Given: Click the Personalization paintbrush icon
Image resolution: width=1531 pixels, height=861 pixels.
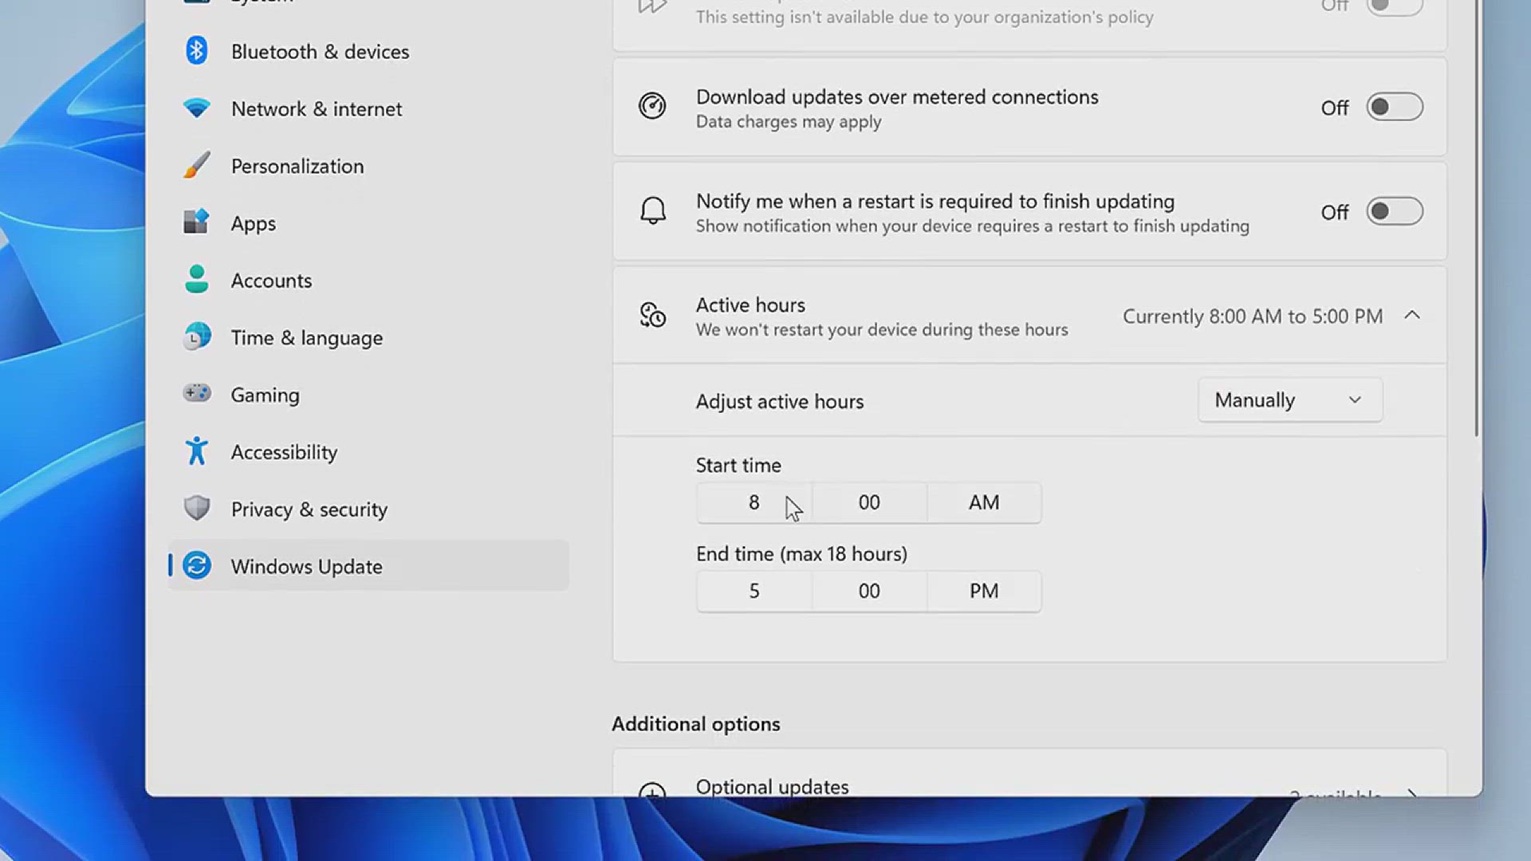Looking at the screenshot, I should pos(196,165).
